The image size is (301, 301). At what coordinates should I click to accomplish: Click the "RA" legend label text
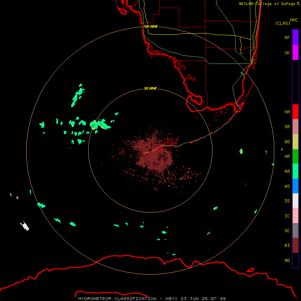pyautogui.click(x=287, y=172)
